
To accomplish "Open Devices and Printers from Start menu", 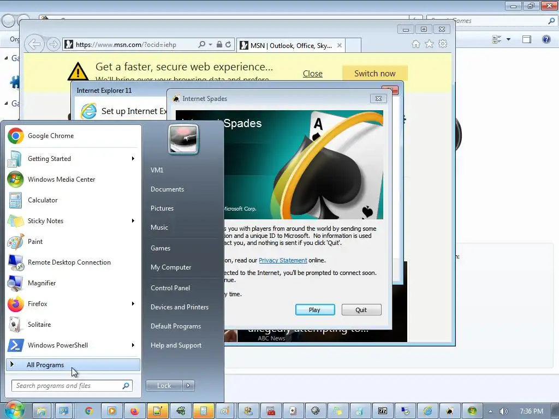I will [x=179, y=307].
